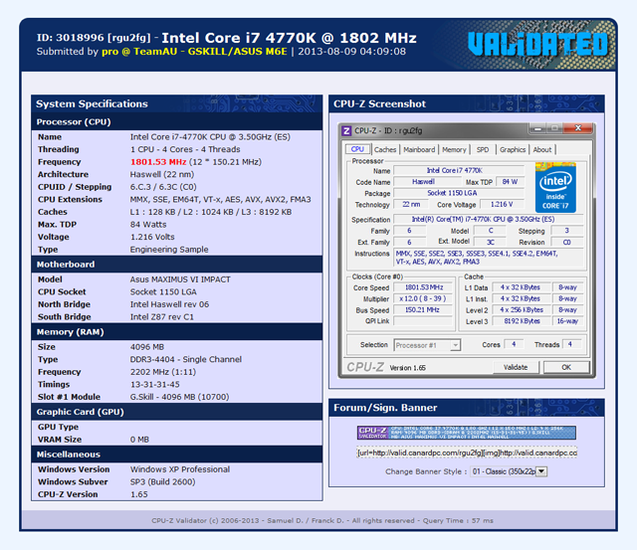Click the 'Engineering Sample' type value

[169, 250]
